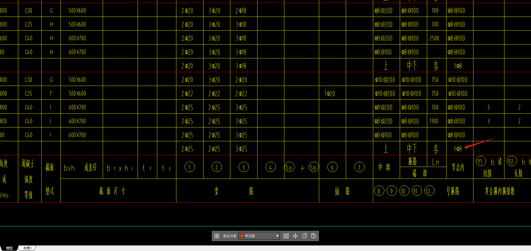Image resolution: width=531 pixels, height=251 pixels.
Task: Click circled number 4 column header
Action: point(271,167)
